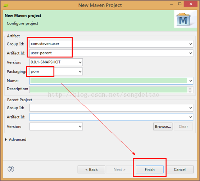Screen dimensions: 200x181
Task: Click the 'Parent Project' group label
Action: tap(19, 100)
